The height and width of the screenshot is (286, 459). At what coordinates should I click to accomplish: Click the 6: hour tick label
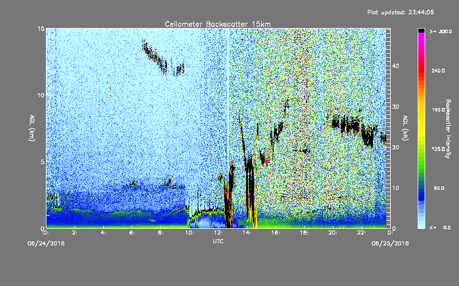click(x=132, y=233)
